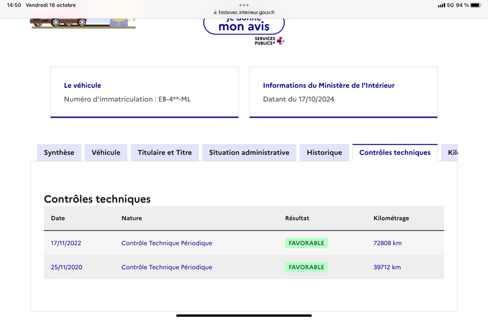
Task: Select the Contrôles techniques tab
Action: [395, 153]
